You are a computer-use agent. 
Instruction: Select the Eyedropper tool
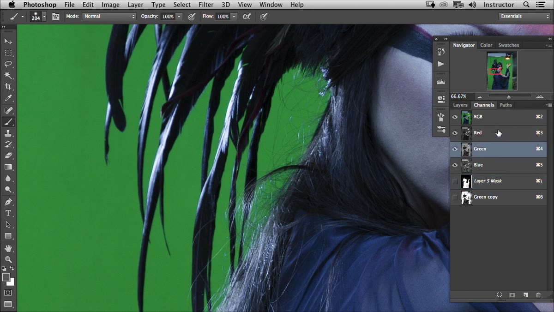(8, 98)
